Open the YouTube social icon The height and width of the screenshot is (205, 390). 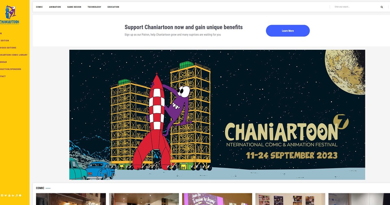[9, 195]
